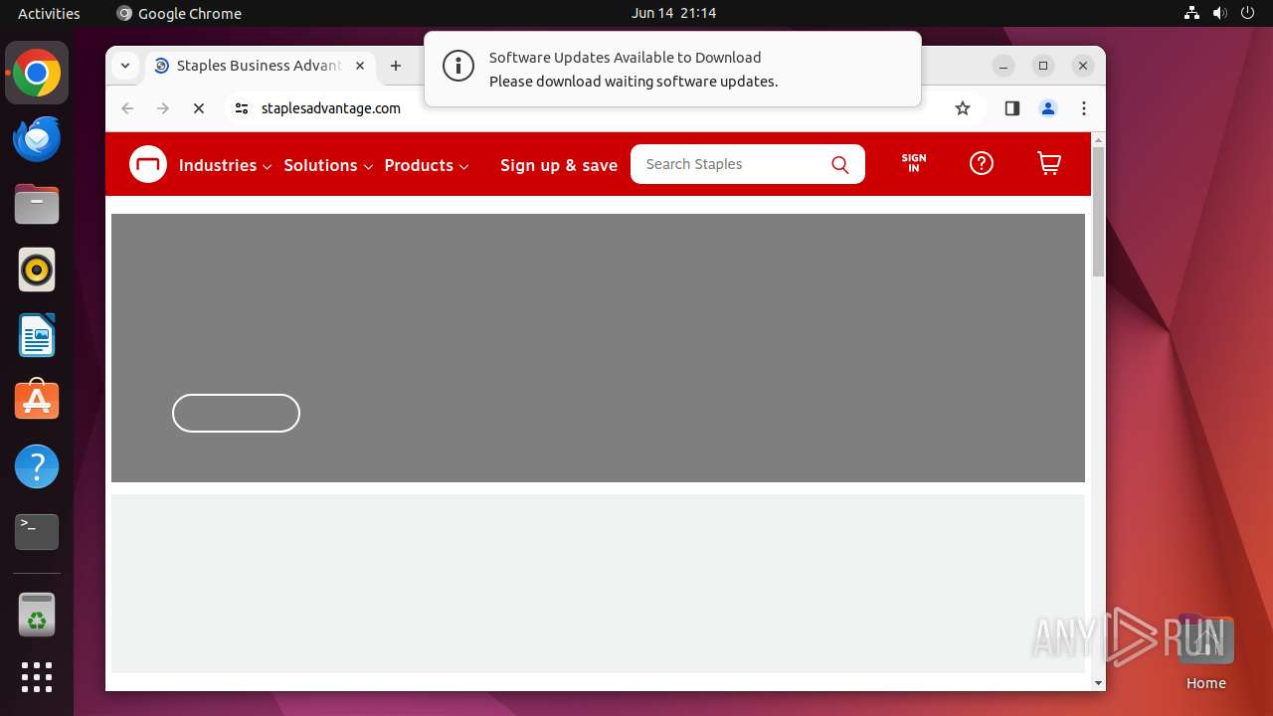The width and height of the screenshot is (1273, 716).
Task: Open LibreOffice Writer from the dock
Action: pos(37,335)
